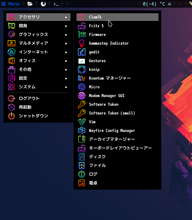This screenshot has width=192, height=220.
Task: Open the 開発 category label
Action: click(23, 26)
